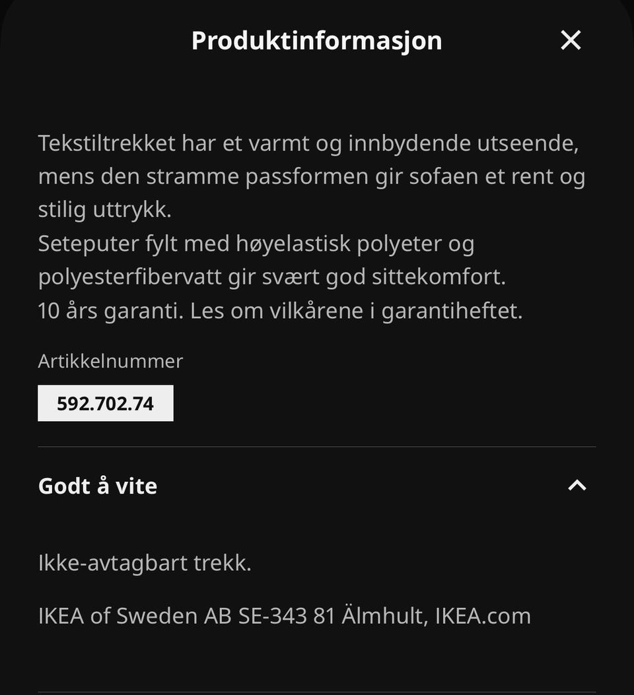This screenshot has width=634, height=695.
Task: Click the Seteputer fylt med høyelastisk line
Action: 256,244
